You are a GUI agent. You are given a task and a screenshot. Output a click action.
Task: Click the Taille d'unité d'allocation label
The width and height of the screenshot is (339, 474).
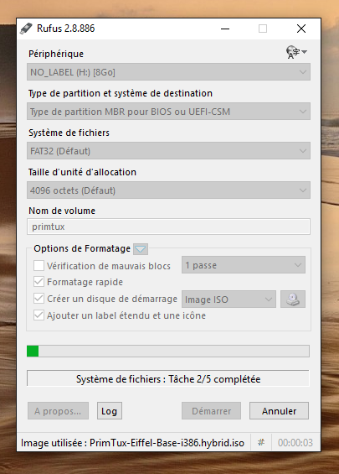(82, 172)
